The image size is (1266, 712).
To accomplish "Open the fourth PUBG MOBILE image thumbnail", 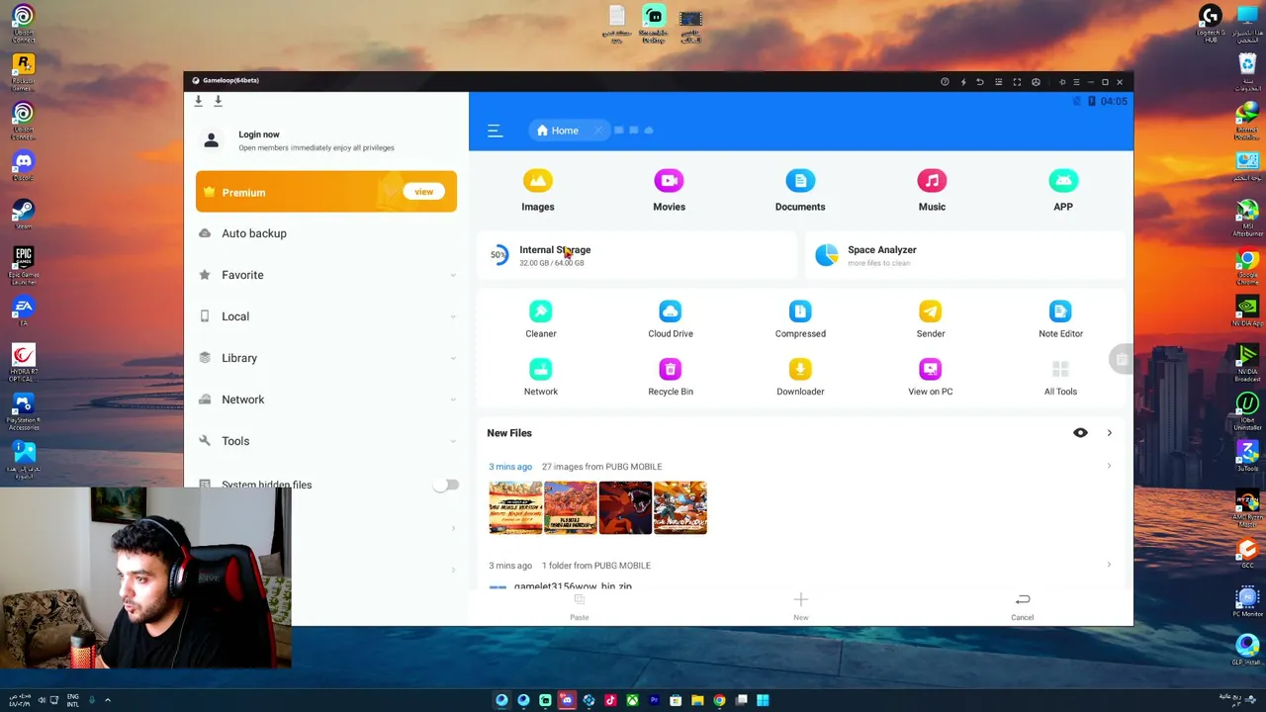I will pos(680,507).
